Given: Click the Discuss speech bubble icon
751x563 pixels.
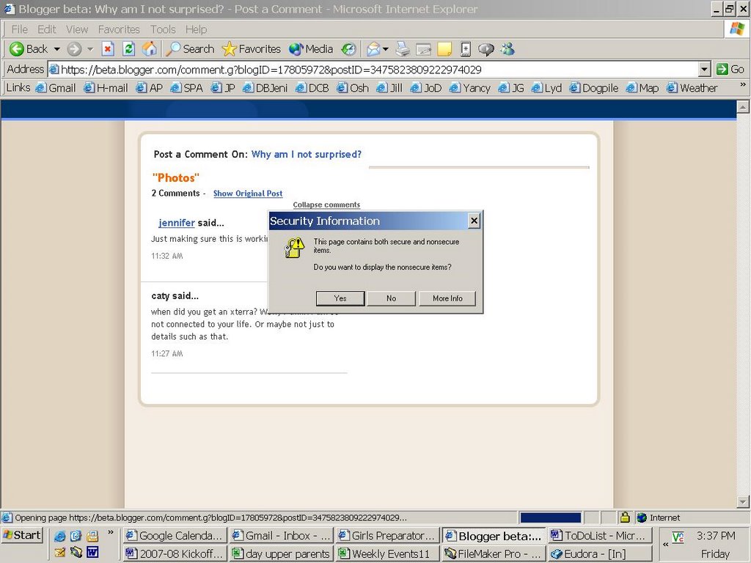Looking at the screenshot, I should 486,49.
